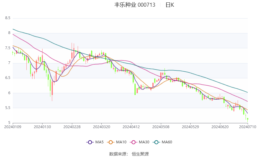
Task: Click the 8.5 price axis label
Action: coord(8,18)
